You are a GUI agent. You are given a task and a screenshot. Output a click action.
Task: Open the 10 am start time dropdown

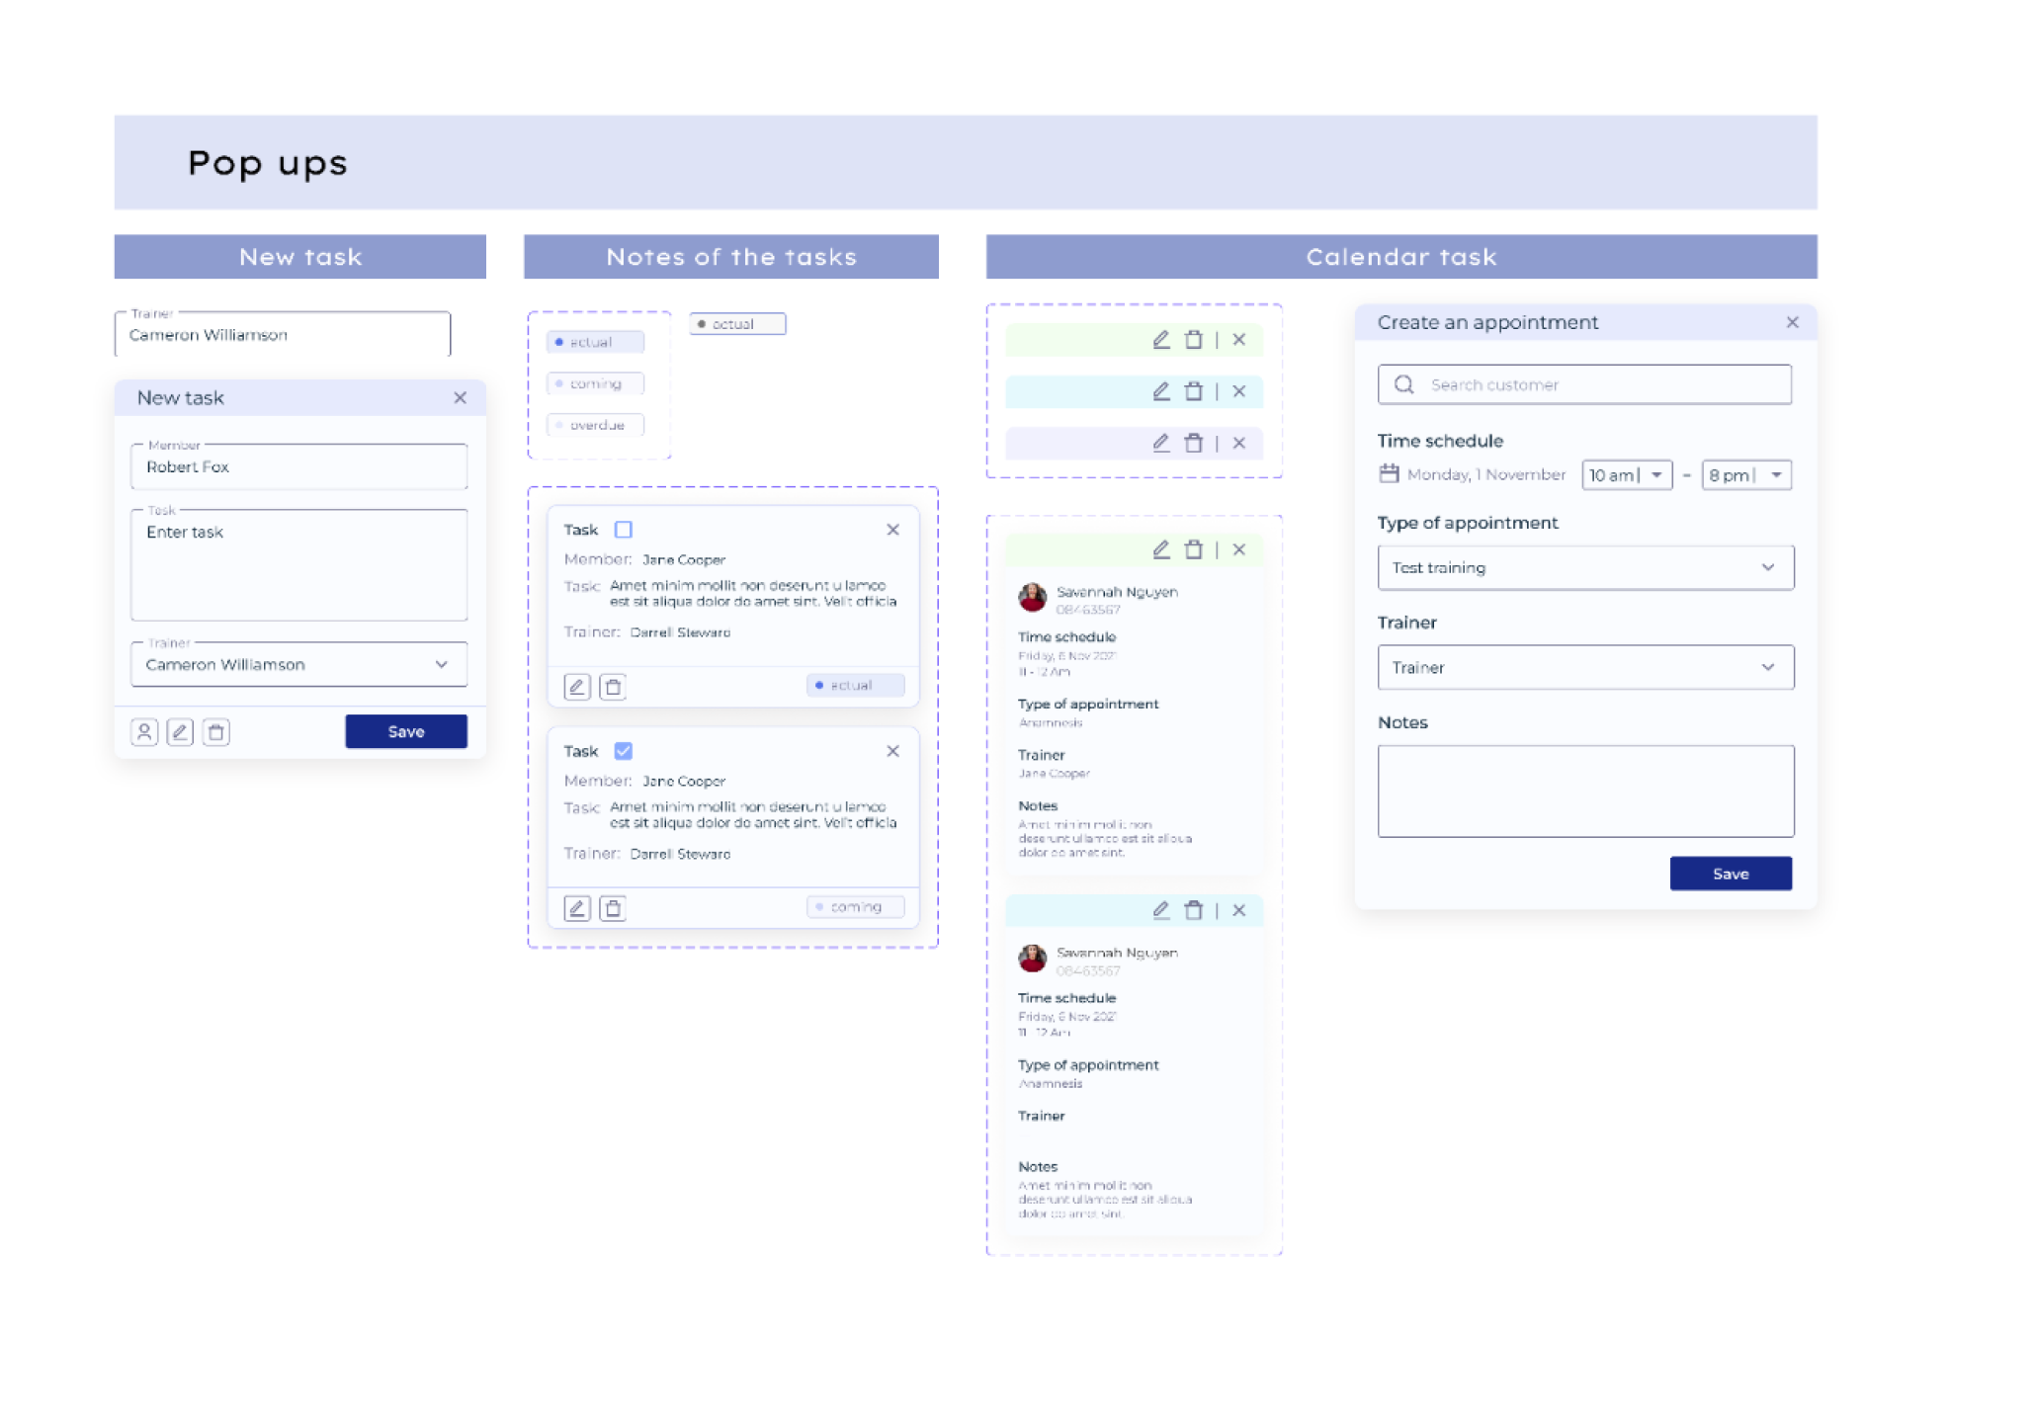(1627, 475)
